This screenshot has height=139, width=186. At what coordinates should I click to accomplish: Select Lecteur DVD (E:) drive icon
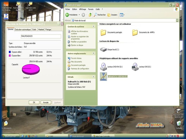(135, 67)
